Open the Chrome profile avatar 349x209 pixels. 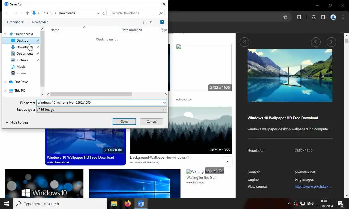tap(333, 17)
